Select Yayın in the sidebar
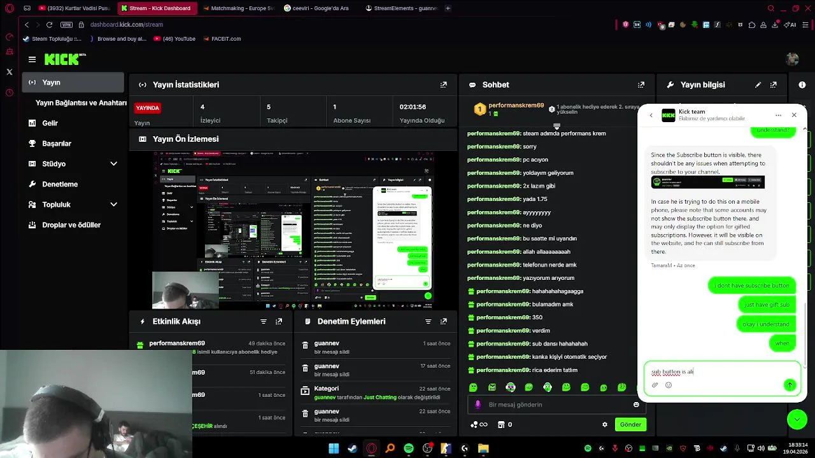 pyautogui.click(x=73, y=82)
